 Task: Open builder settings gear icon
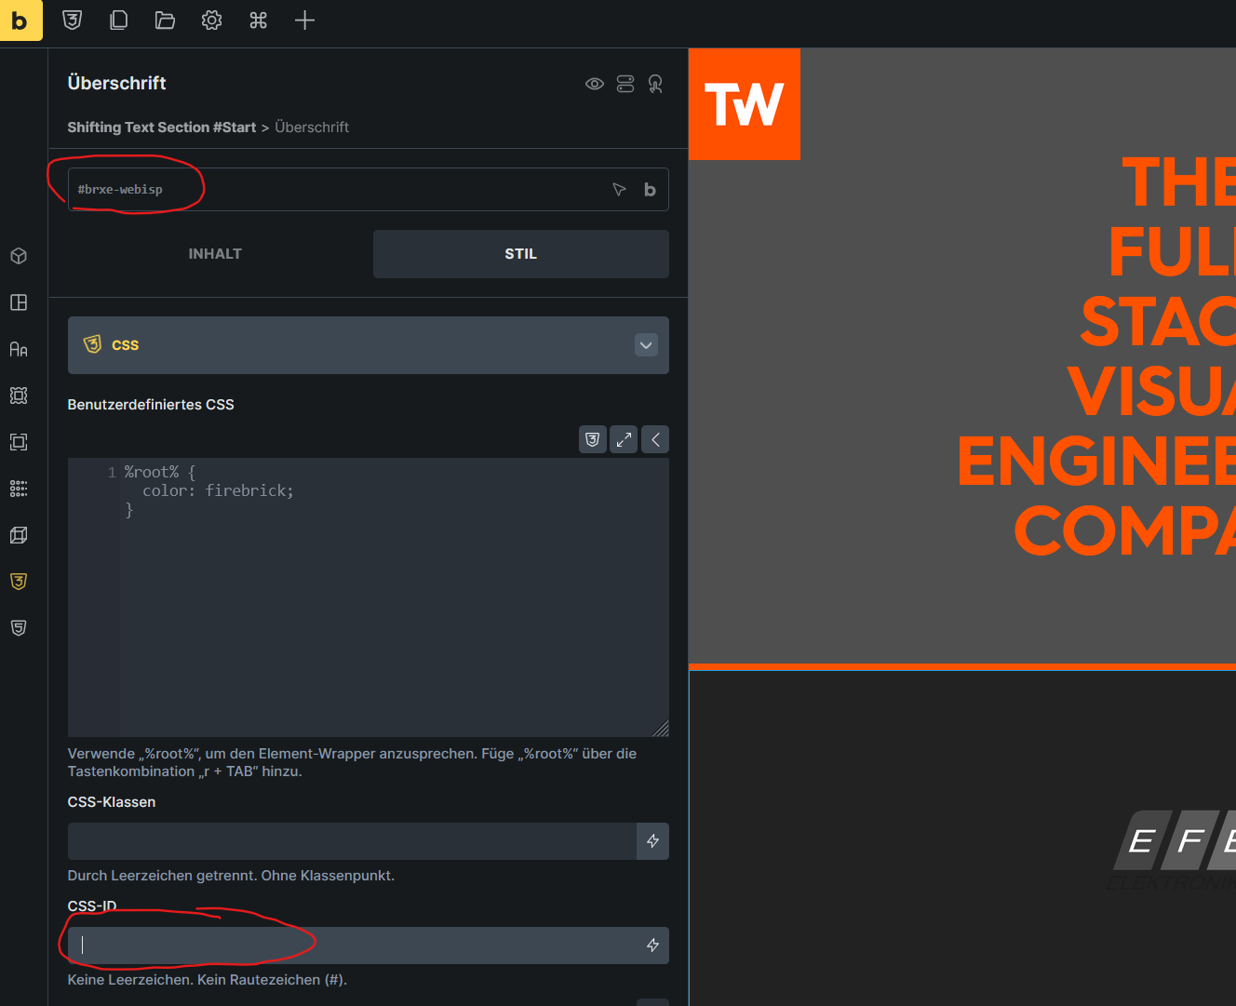(211, 20)
